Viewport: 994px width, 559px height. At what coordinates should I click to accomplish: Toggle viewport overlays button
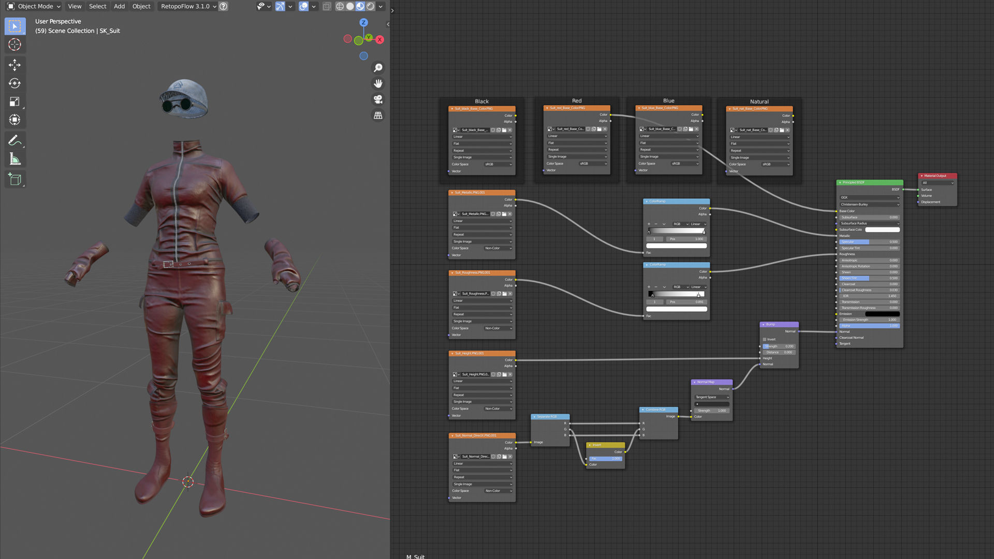[x=303, y=6]
